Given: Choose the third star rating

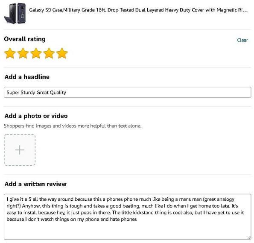Looking at the screenshot, I should [x=36, y=53].
